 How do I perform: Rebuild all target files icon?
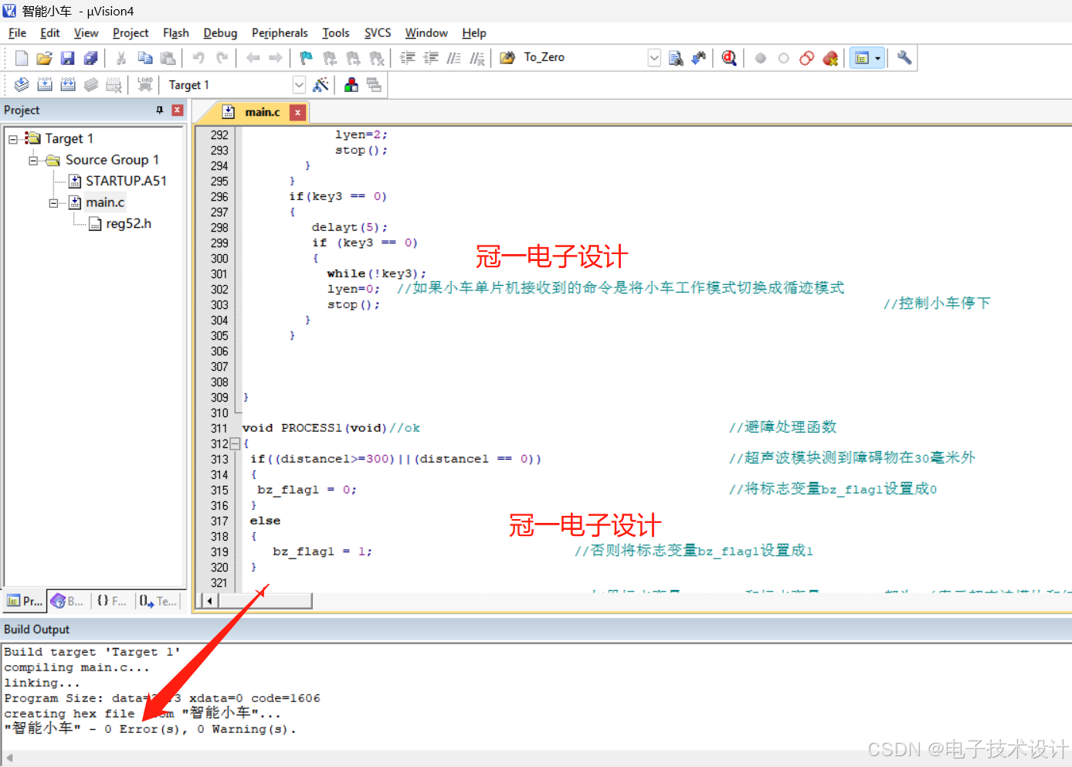click(68, 85)
